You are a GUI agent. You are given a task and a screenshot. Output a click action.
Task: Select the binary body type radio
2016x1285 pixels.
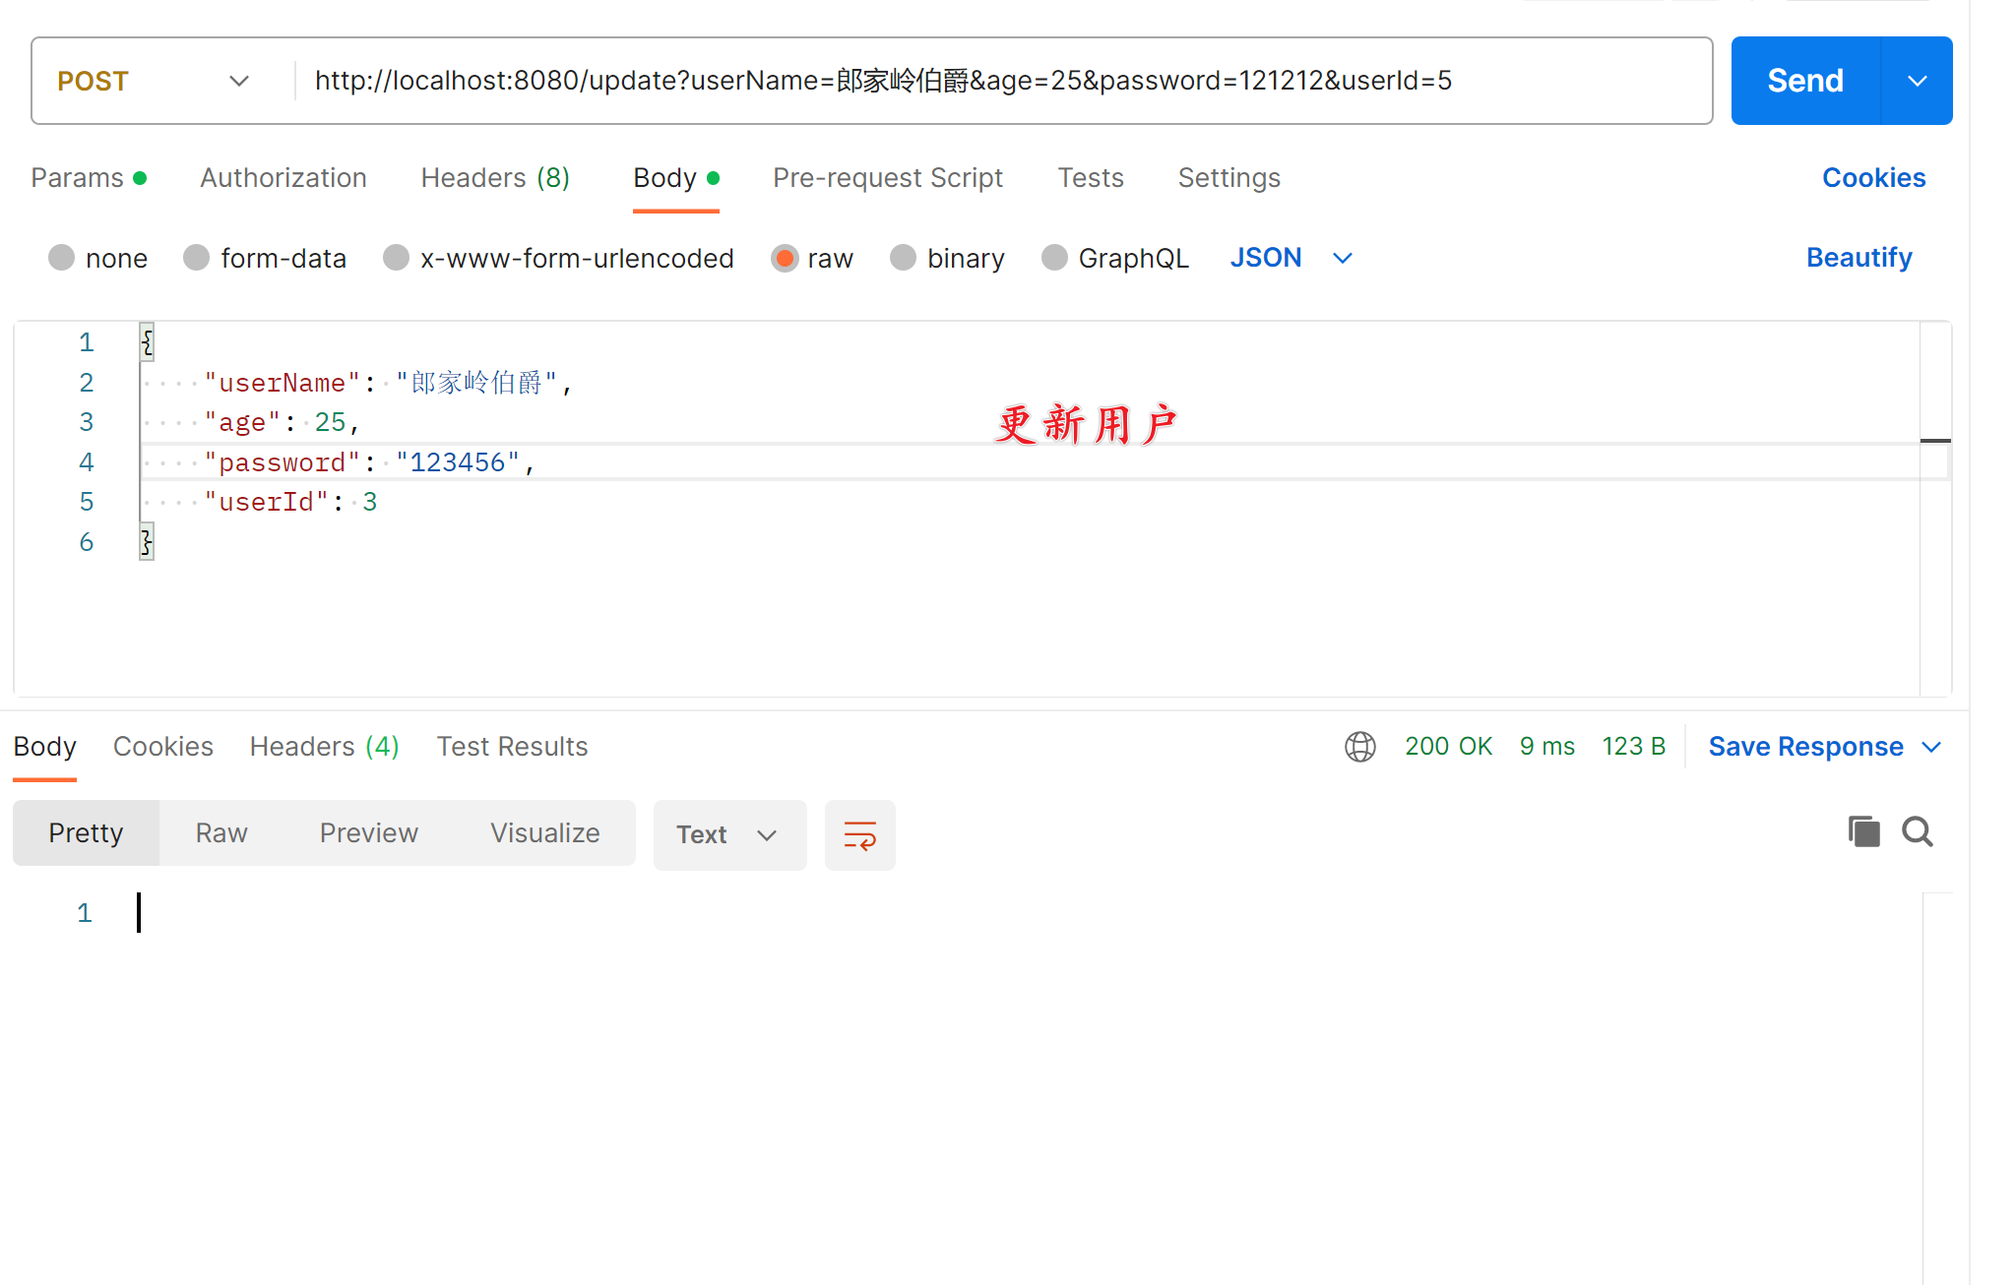pyautogui.click(x=903, y=258)
